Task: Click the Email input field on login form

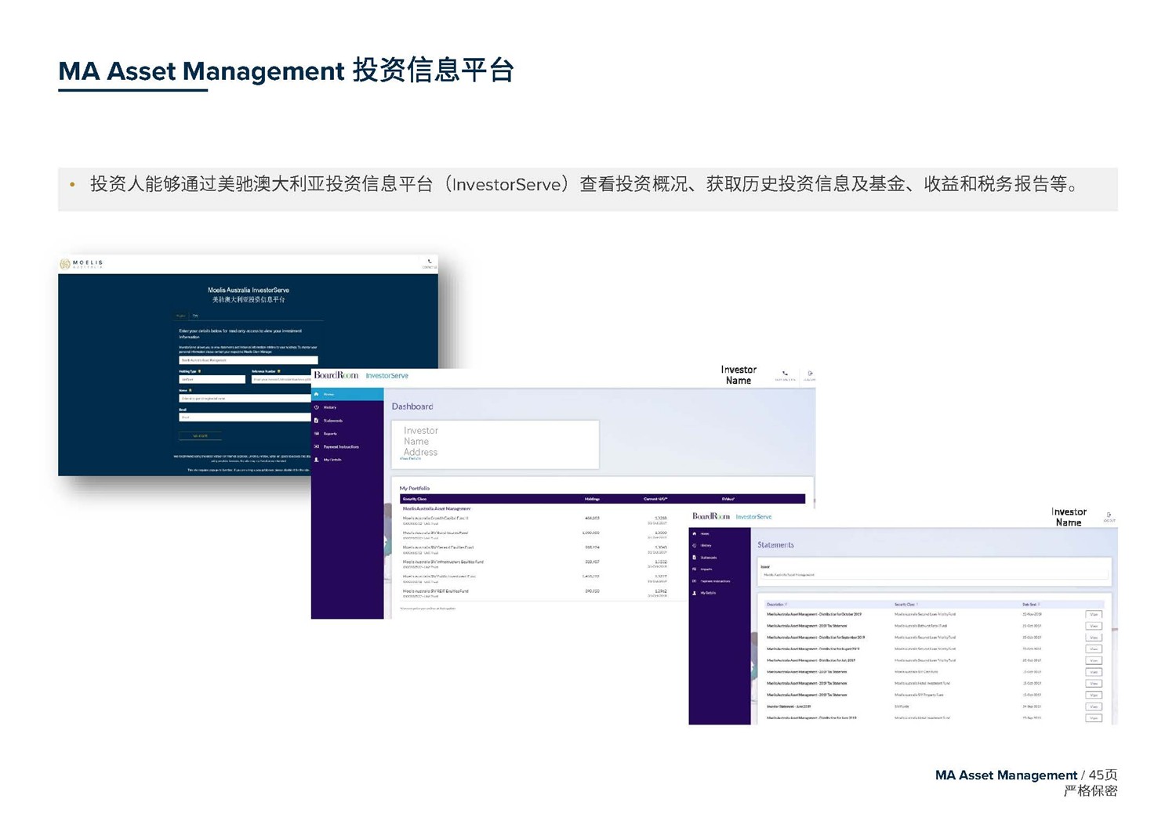Action: click(245, 417)
